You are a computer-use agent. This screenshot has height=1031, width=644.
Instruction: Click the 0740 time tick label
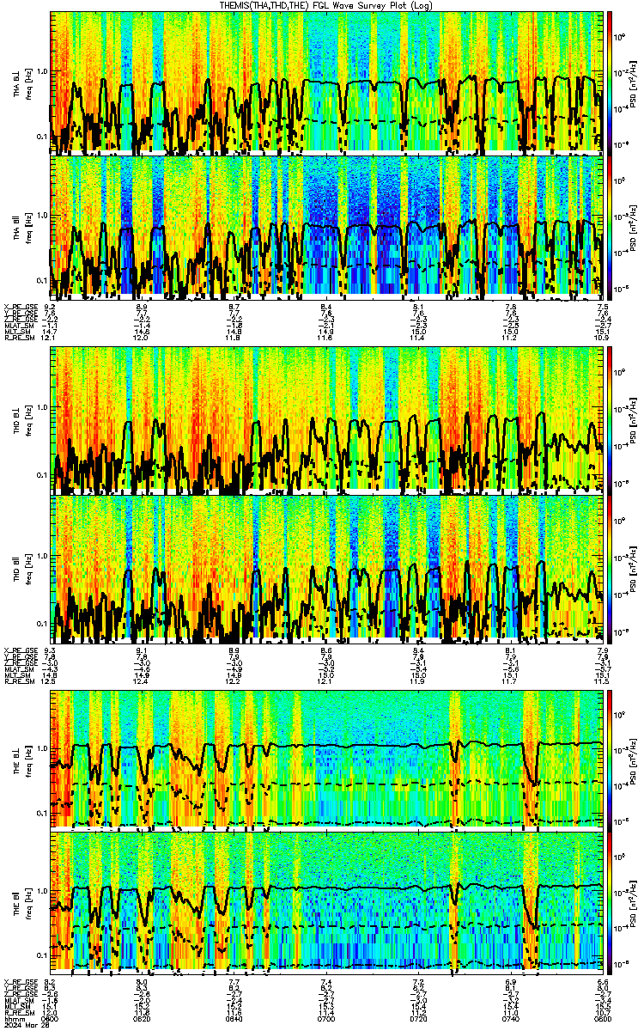[x=510, y=1019]
